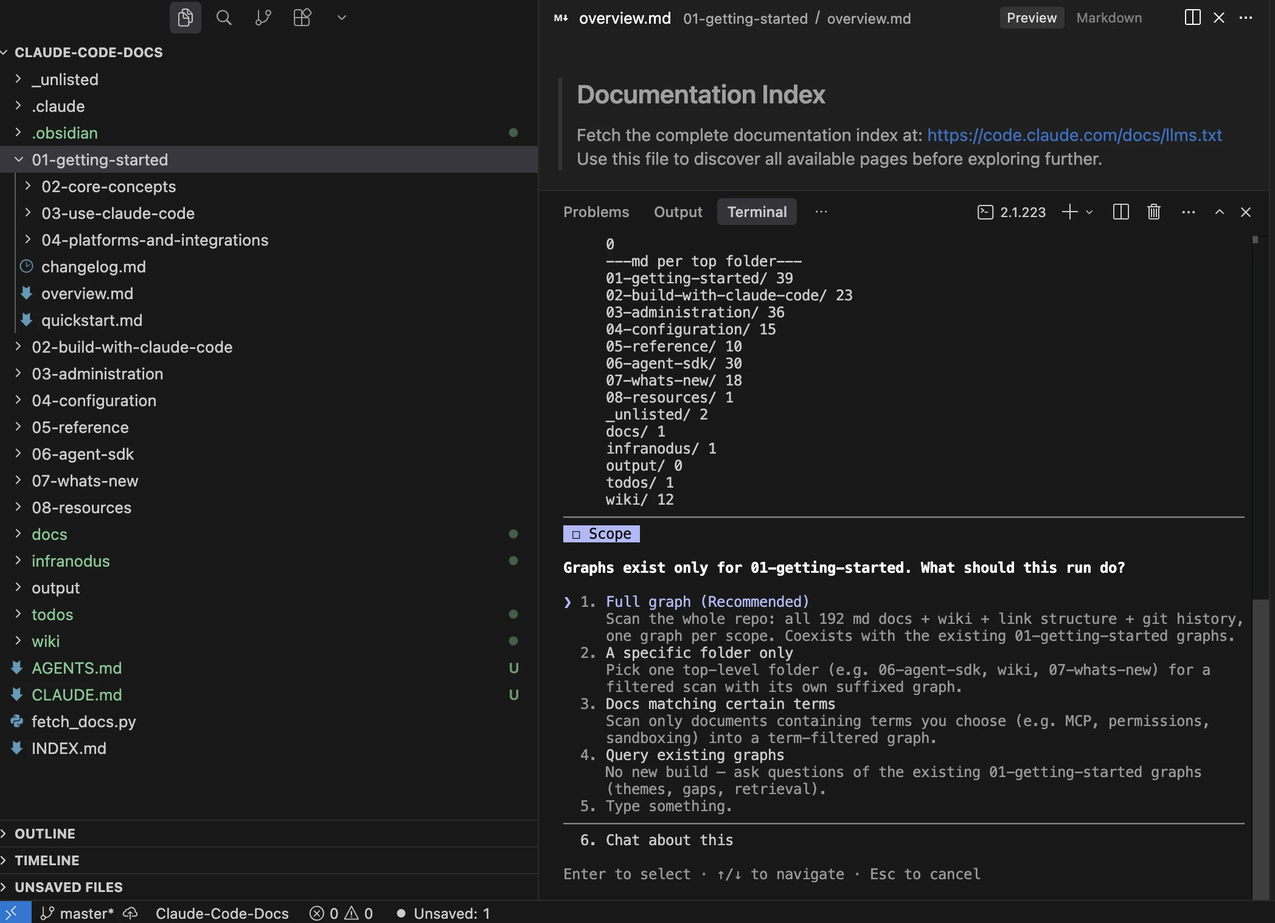Click the master* branch indicator

(x=77, y=913)
